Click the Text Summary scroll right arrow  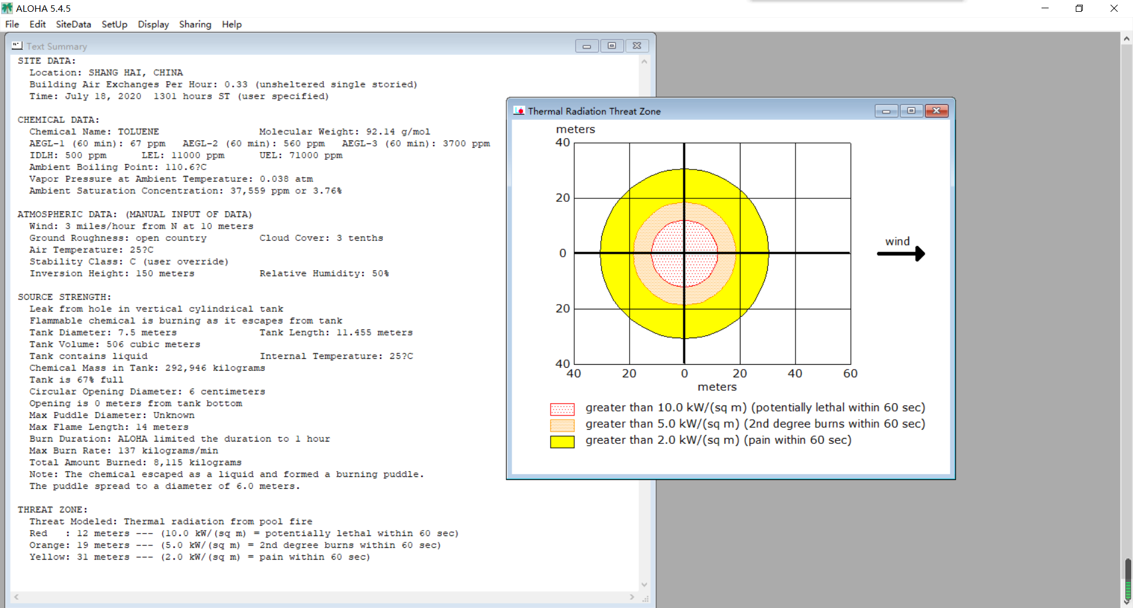tap(632, 597)
